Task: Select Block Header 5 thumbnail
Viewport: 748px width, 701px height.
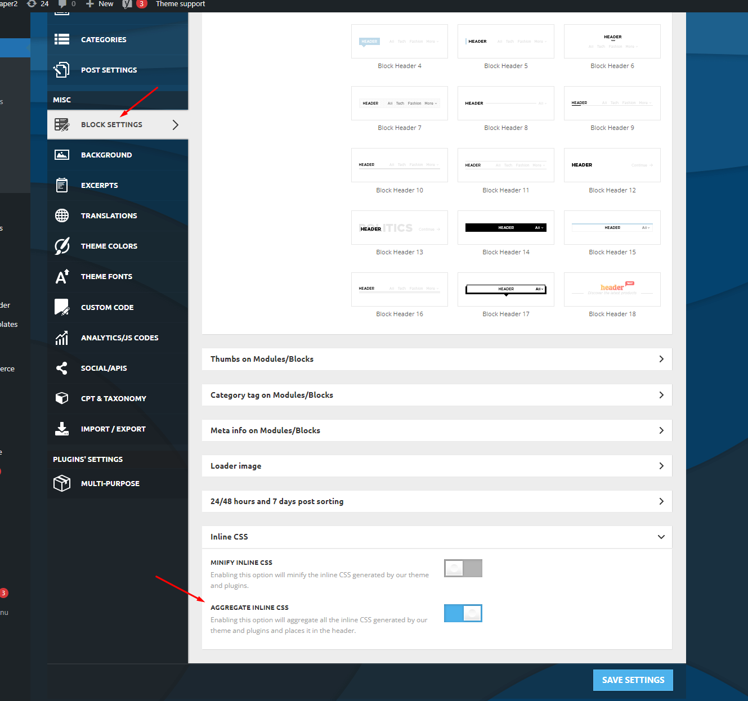Action: point(506,41)
